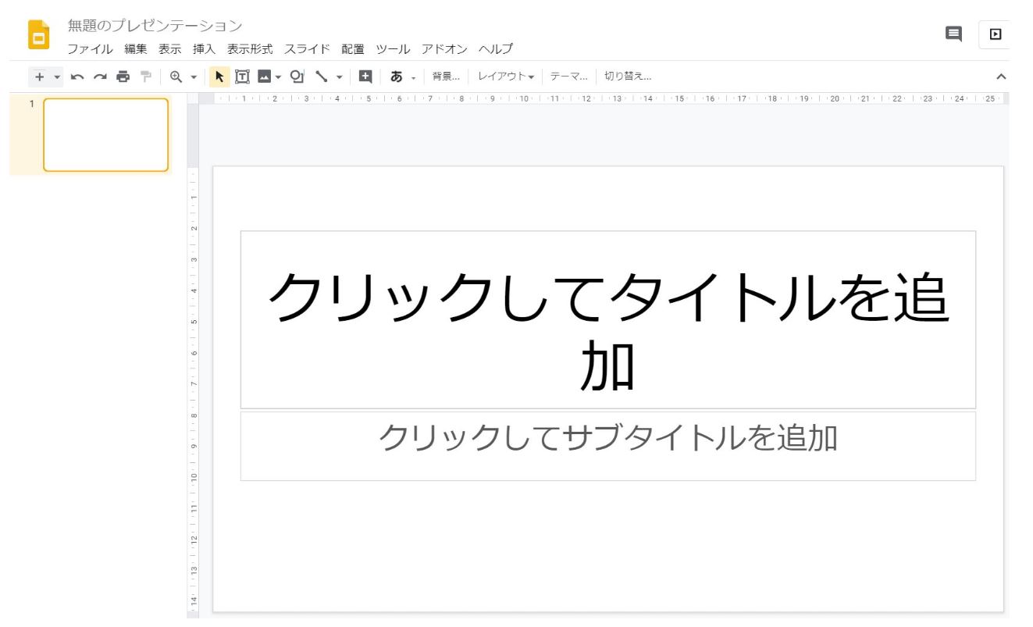
Task: Open comment history at top right
Action: (953, 34)
